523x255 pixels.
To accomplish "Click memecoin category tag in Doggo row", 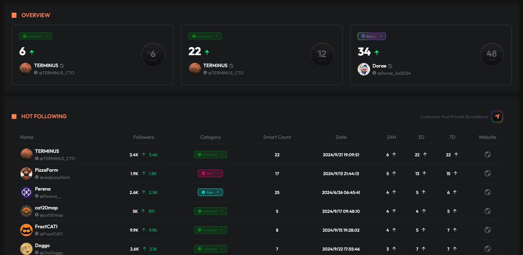I will point(211,249).
